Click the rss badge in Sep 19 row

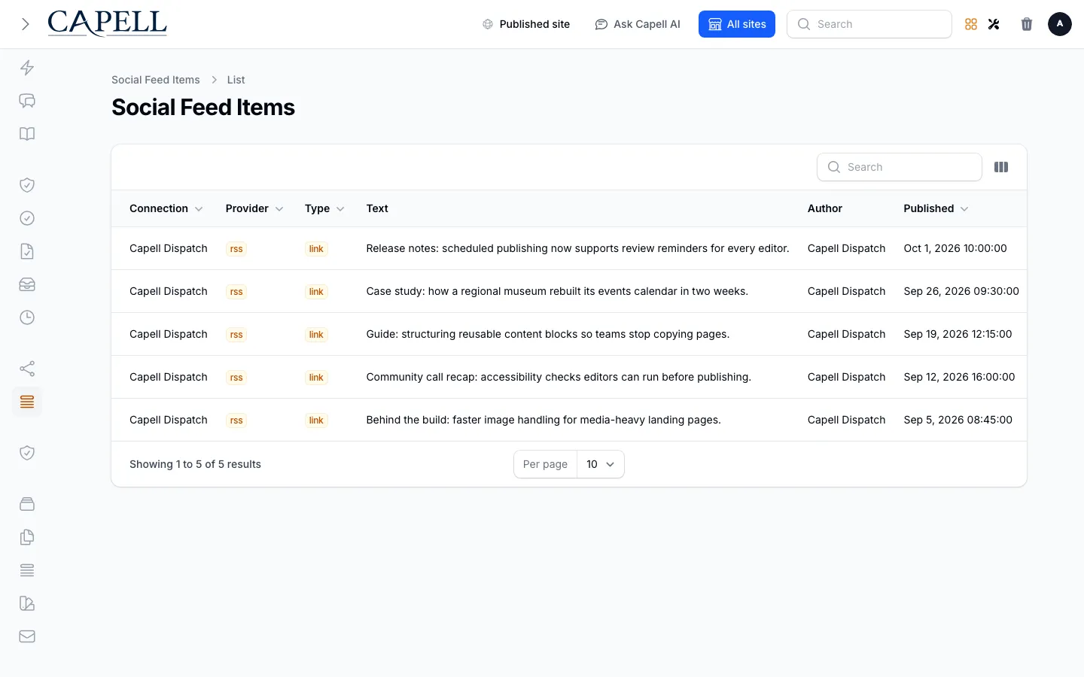point(236,335)
